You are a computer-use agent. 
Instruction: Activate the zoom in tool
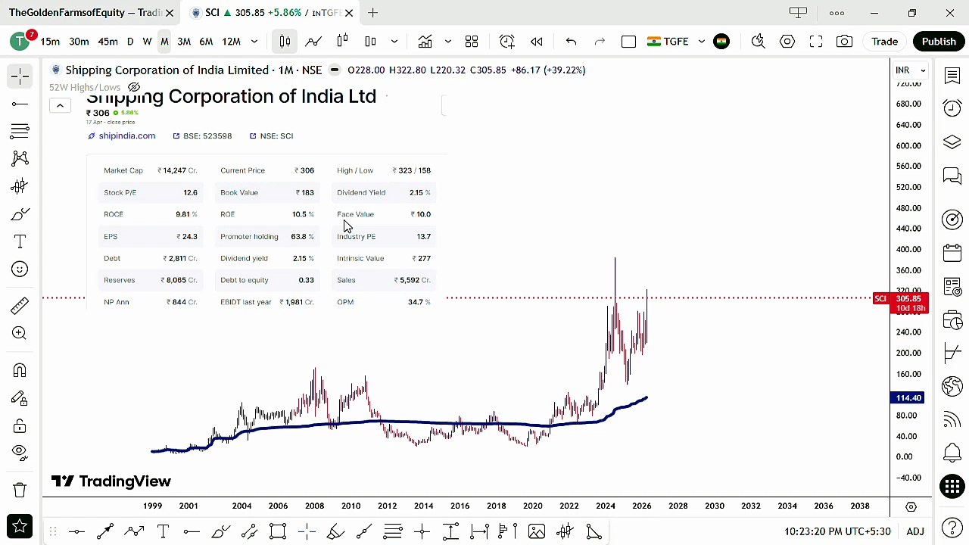[20, 333]
